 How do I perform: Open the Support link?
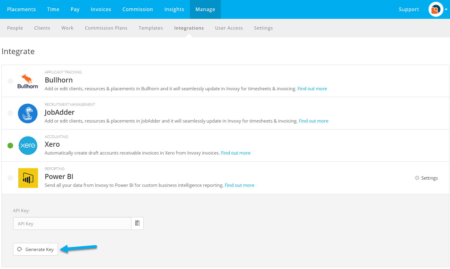point(409,9)
